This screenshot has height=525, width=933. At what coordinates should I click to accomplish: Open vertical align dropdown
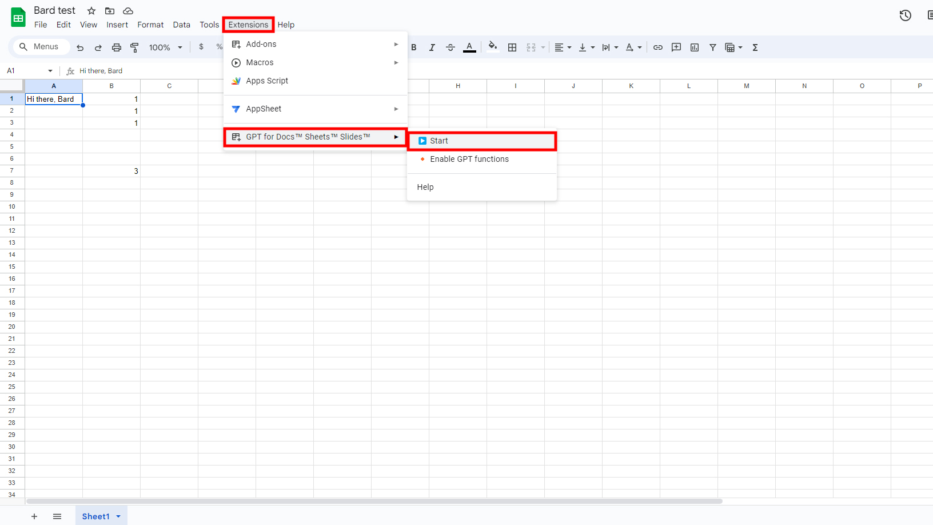(x=587, y=47)
